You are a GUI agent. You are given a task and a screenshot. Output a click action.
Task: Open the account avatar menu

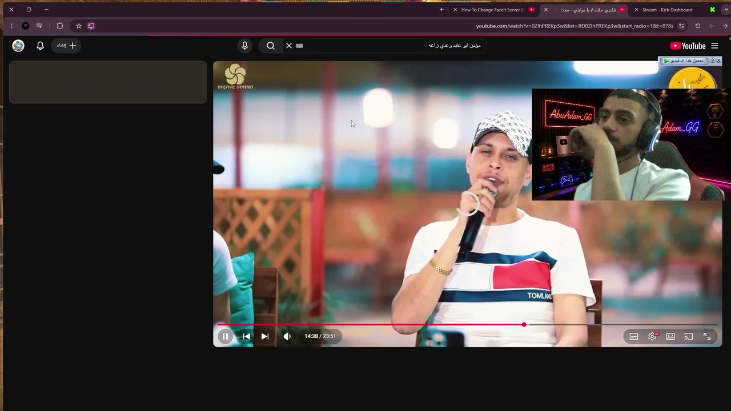click(x=18, y=46)
